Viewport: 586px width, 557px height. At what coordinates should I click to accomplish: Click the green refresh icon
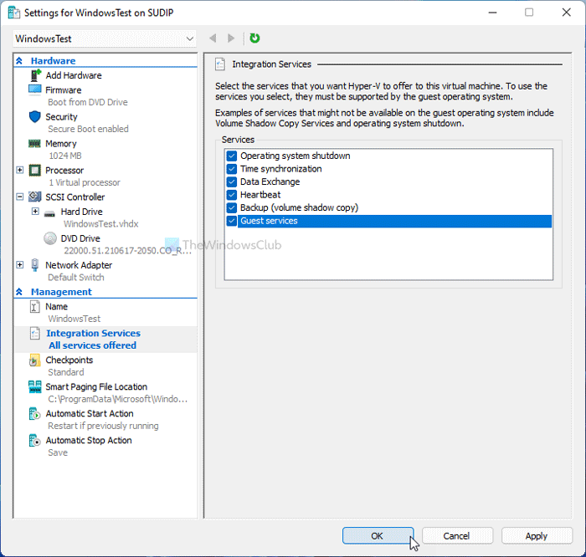pyautogui.click(x=254, y=38)
